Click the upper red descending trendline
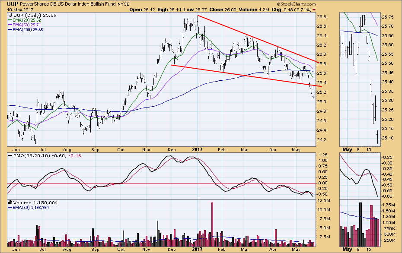 point(258,39)
